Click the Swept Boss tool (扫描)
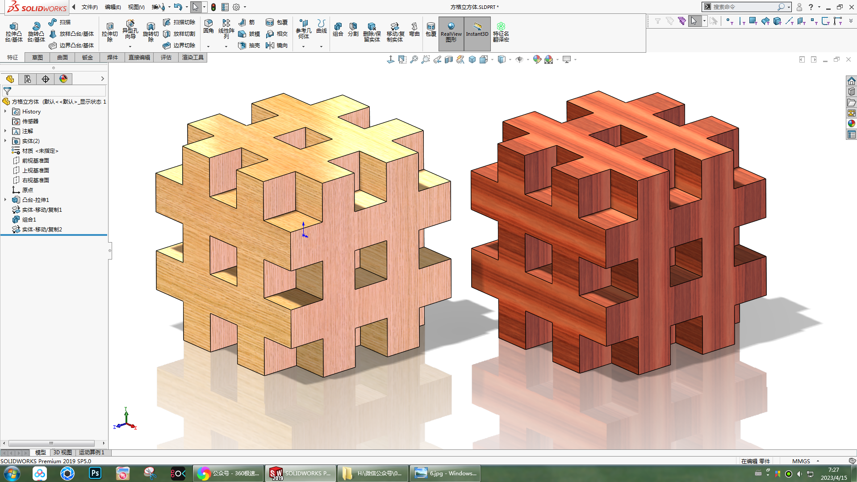 point(60,22)
